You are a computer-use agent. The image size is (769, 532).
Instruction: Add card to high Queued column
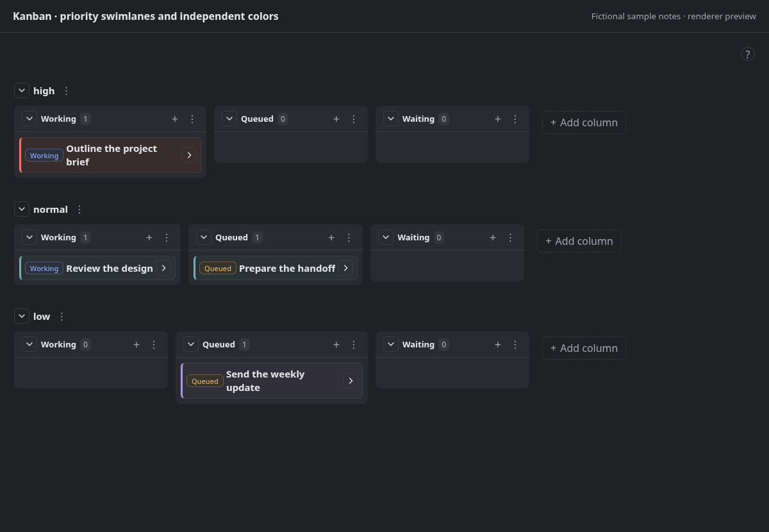(336, 119)
